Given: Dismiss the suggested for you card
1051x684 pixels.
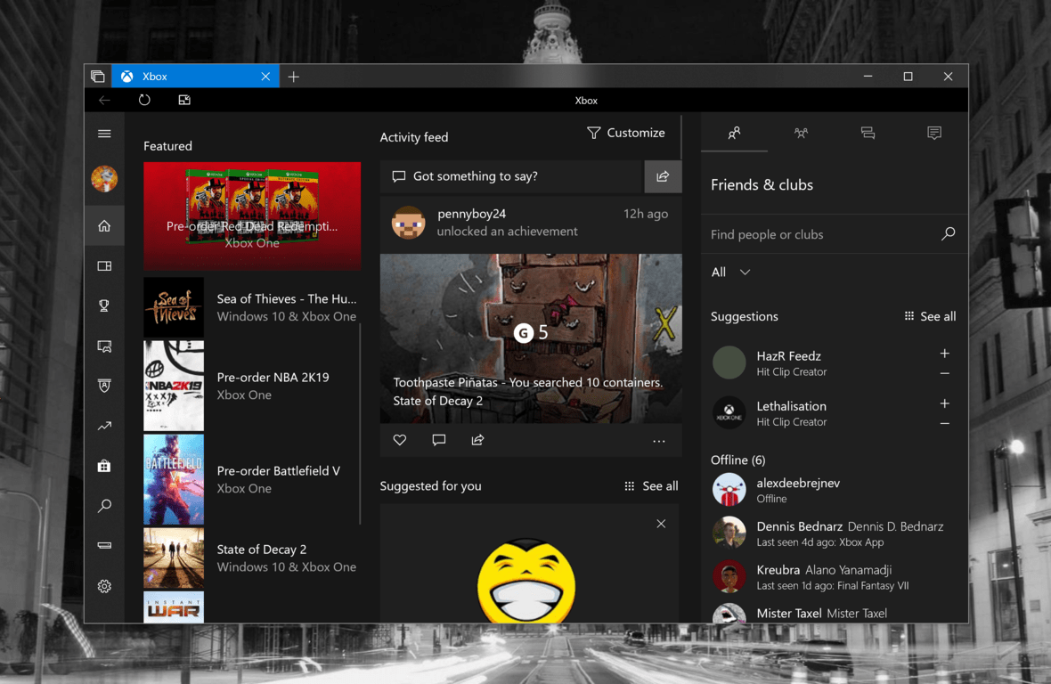Looking at the screenshot, I should [x=661, y=524].
